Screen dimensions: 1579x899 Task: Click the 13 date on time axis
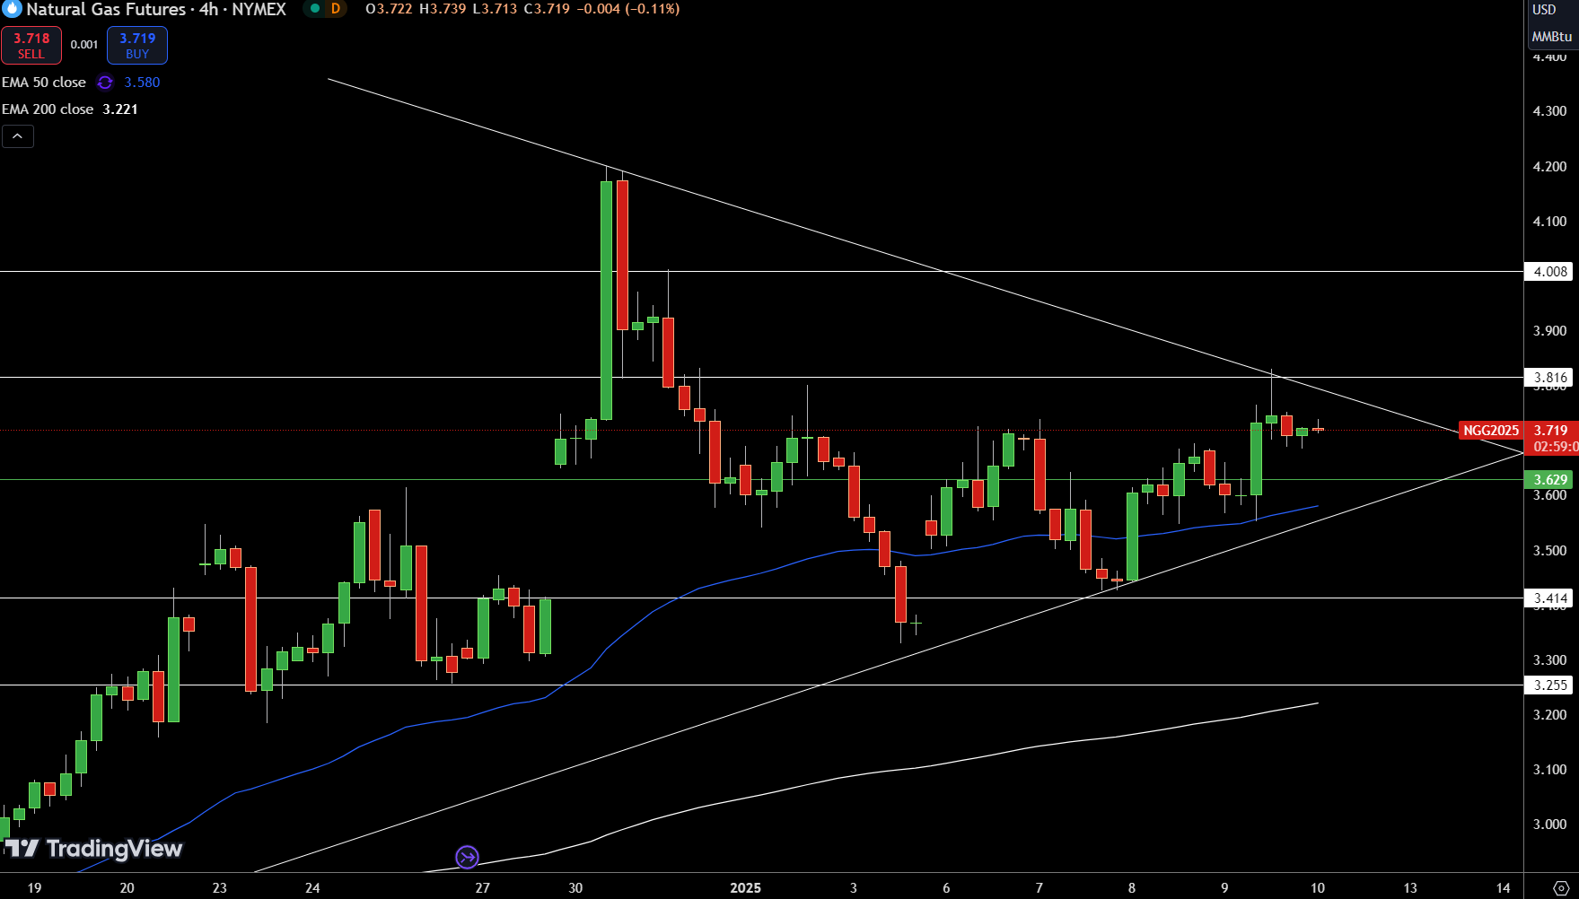(x=1410, y=888)
